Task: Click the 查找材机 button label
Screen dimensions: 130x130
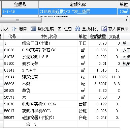Action: [90, 29]
